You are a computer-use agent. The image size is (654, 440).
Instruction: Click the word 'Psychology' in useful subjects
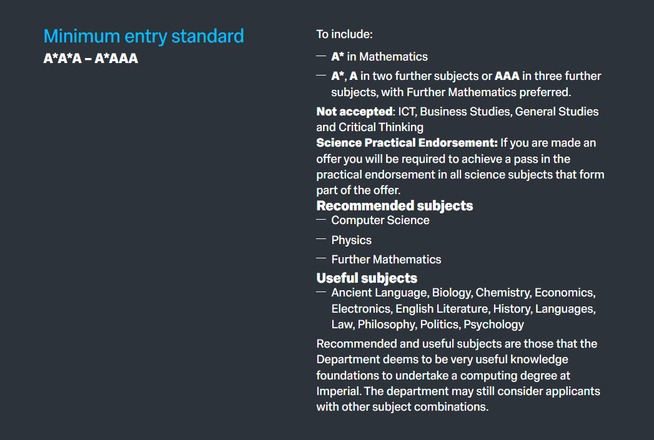pos(493,325)
